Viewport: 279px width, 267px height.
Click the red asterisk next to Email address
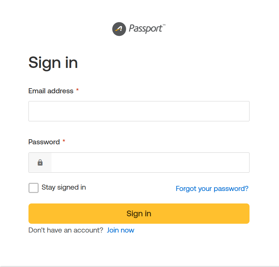pyautogui.click(x=77, y=91)
